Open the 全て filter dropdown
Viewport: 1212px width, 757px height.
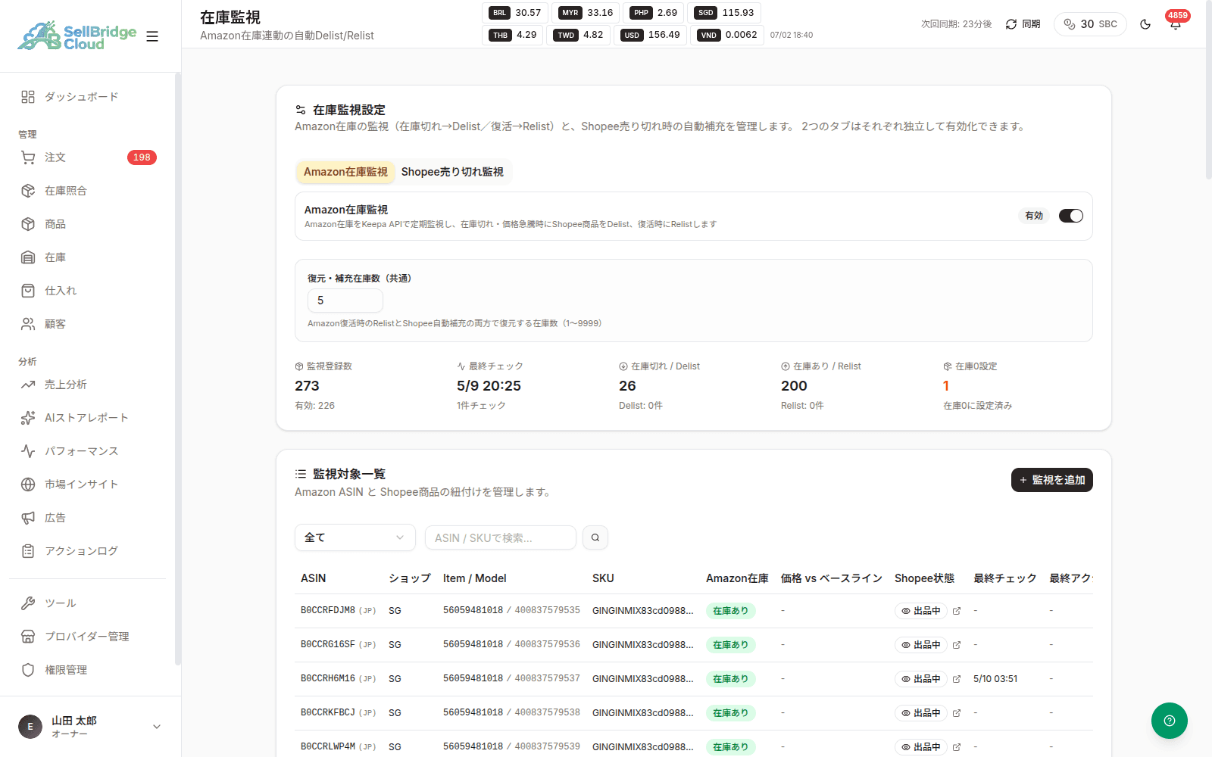point(355,537)
